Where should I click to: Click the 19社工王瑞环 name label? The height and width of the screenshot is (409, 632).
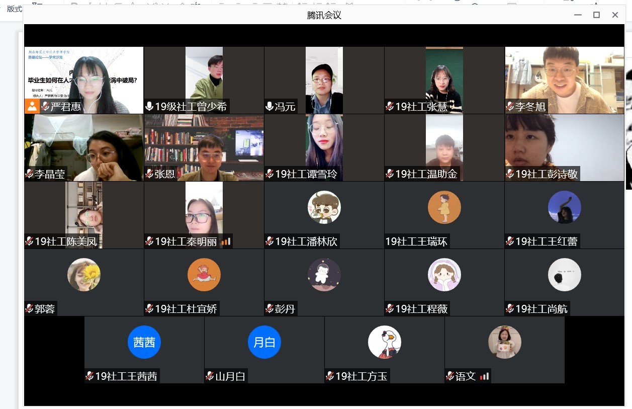tap(416, 241)
